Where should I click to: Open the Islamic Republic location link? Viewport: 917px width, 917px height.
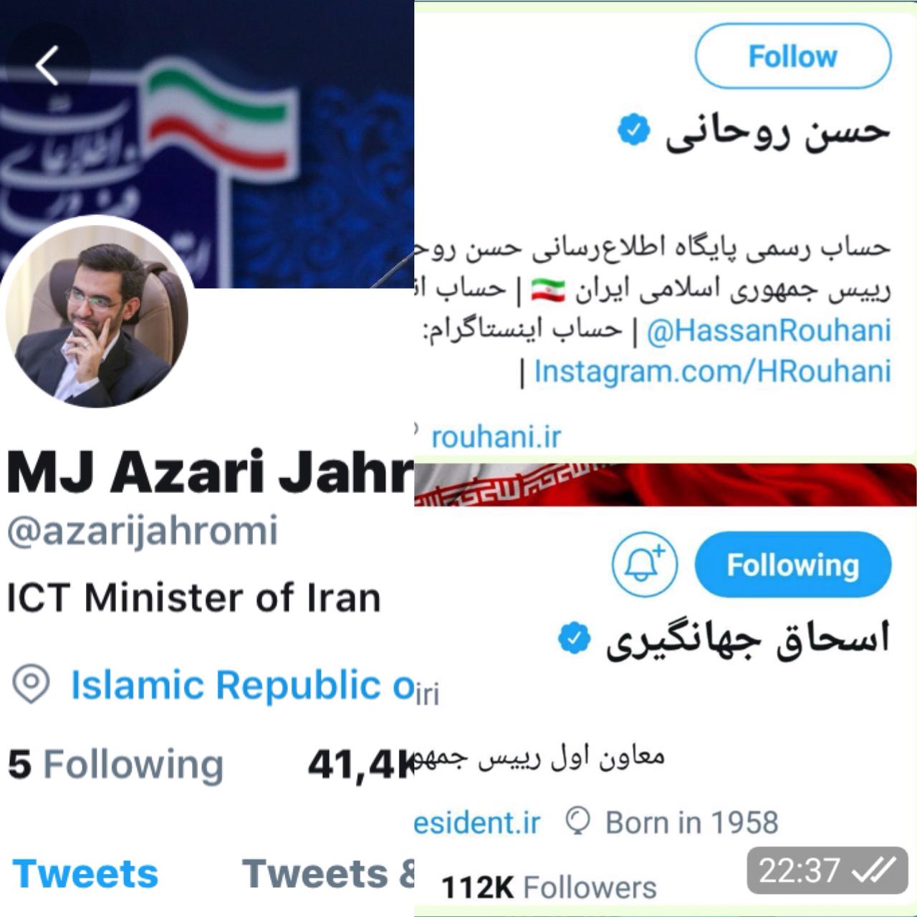[242, 685]
